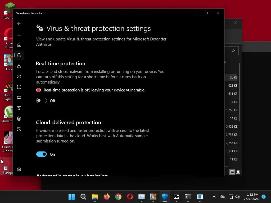This screenshot has width=271, height=203.
Task: Open the notification badge in the tray
Action: click(264, 196)
